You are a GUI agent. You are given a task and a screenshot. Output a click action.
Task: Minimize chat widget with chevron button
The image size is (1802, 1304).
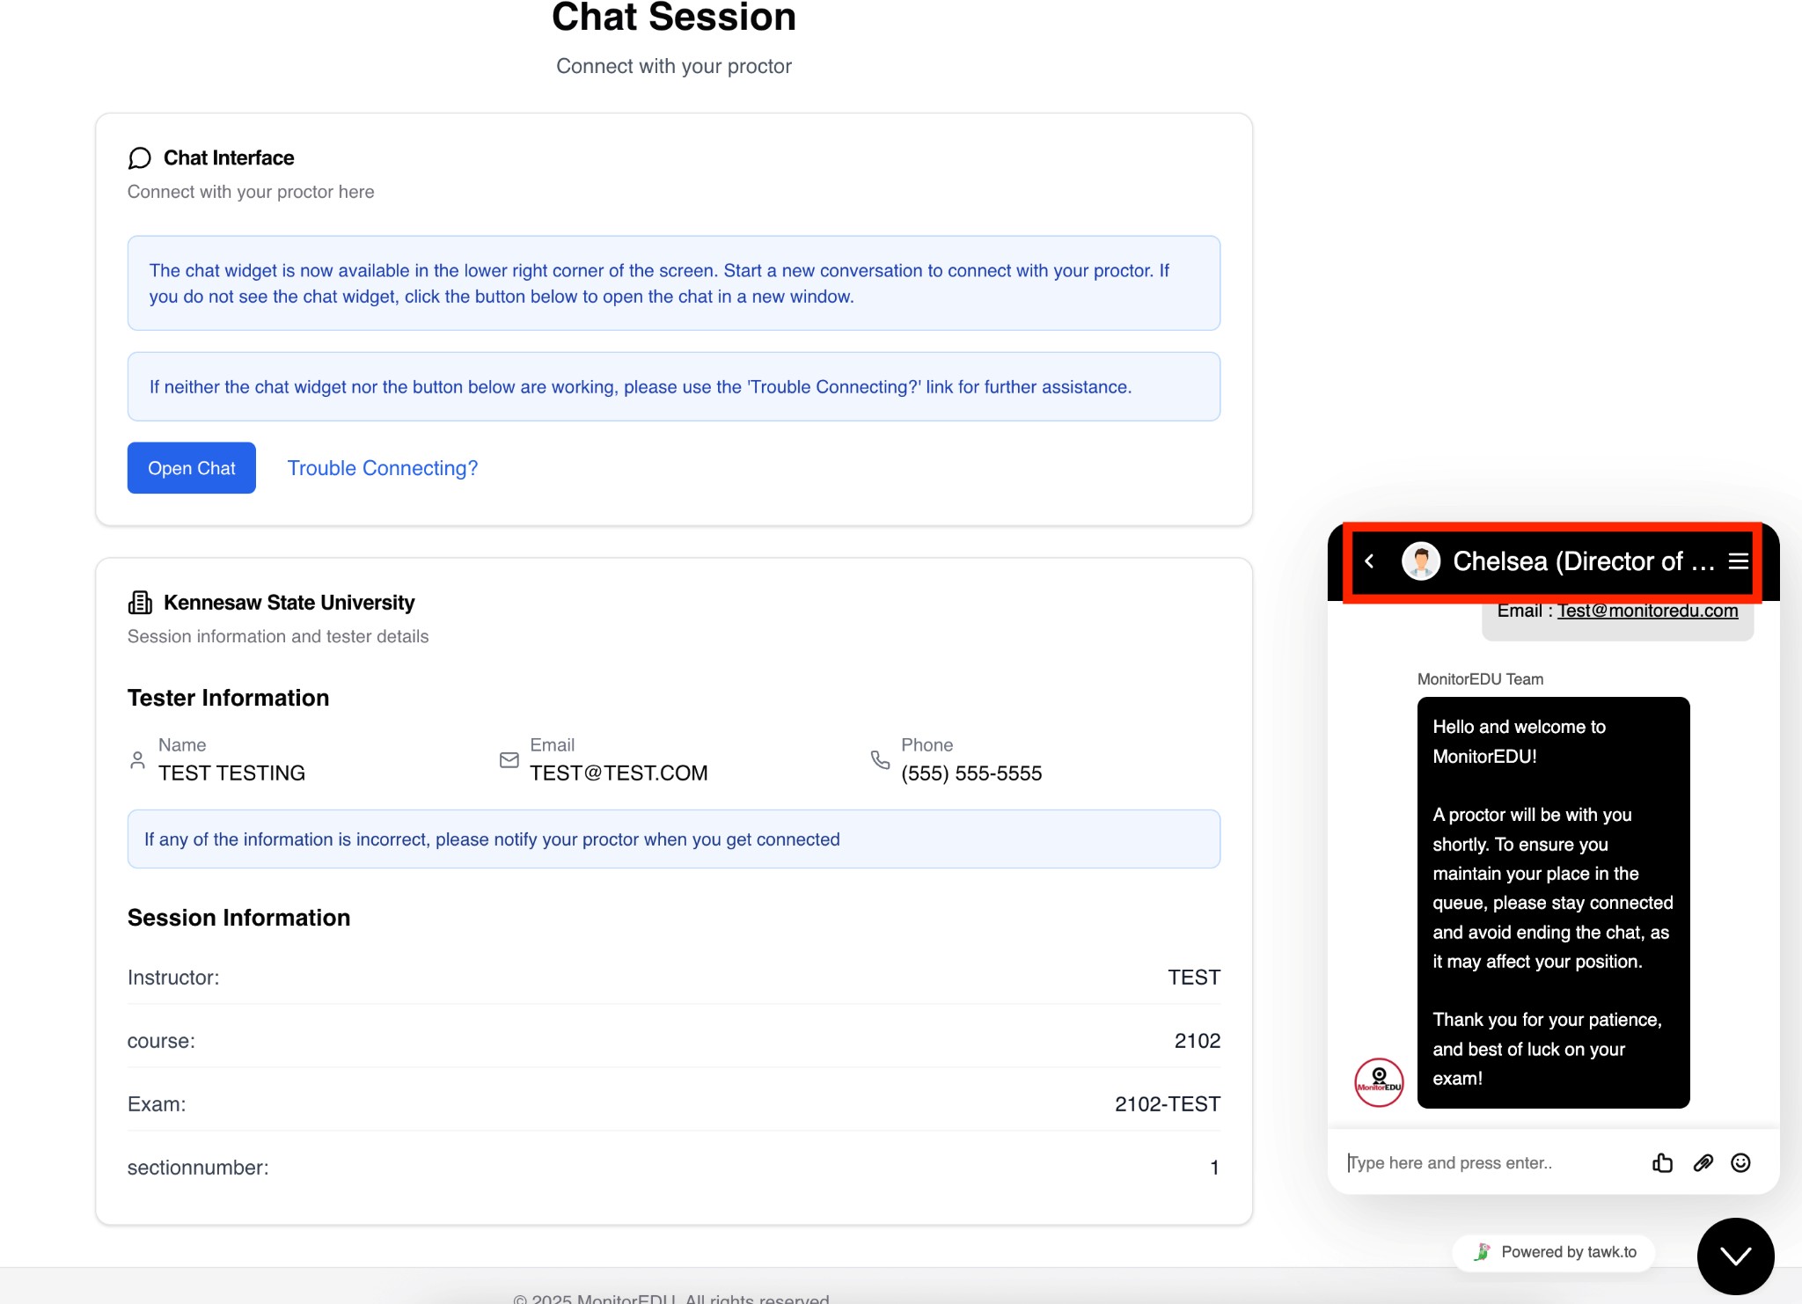[1735, 1256]
